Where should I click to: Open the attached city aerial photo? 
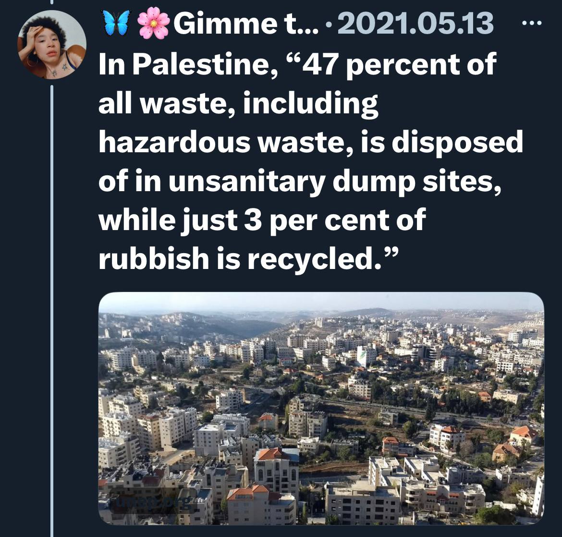(x=321, y=408)
